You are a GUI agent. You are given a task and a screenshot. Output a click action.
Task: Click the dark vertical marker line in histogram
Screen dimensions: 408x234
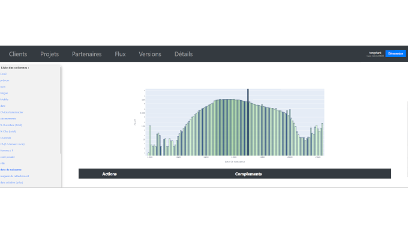click(x=248, y=122)
